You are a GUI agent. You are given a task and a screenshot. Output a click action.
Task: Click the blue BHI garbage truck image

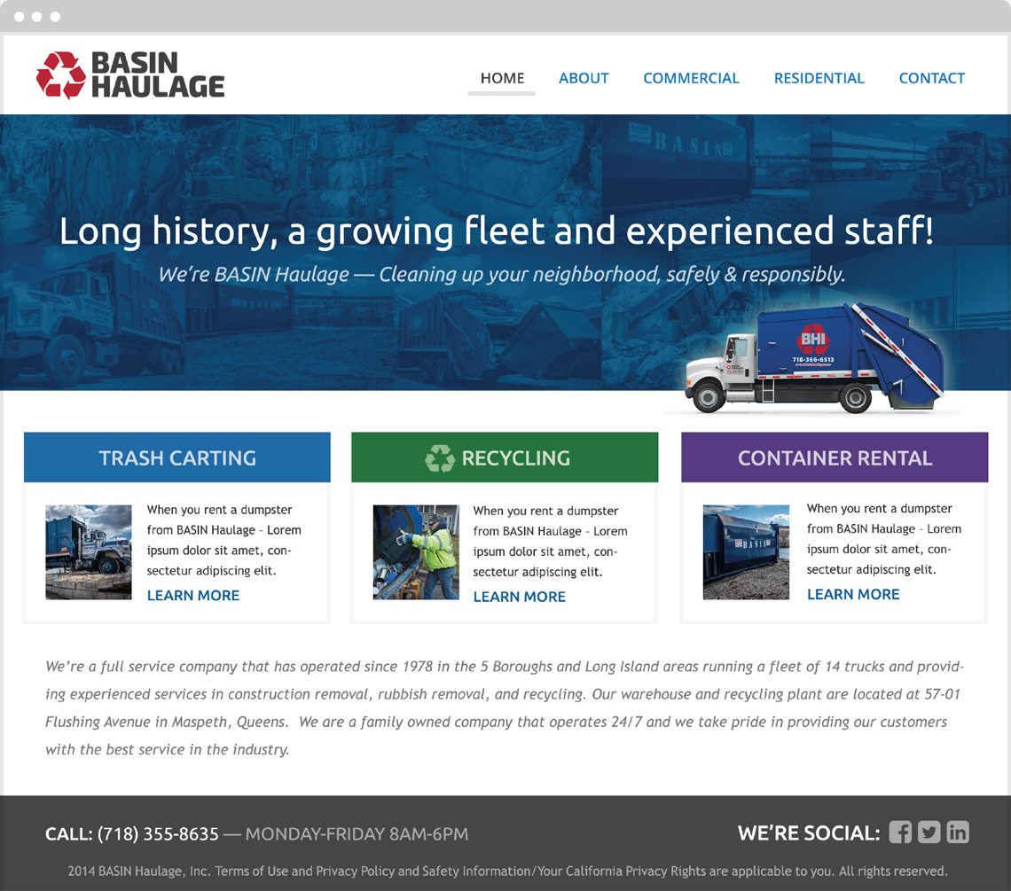pos(815,358)
